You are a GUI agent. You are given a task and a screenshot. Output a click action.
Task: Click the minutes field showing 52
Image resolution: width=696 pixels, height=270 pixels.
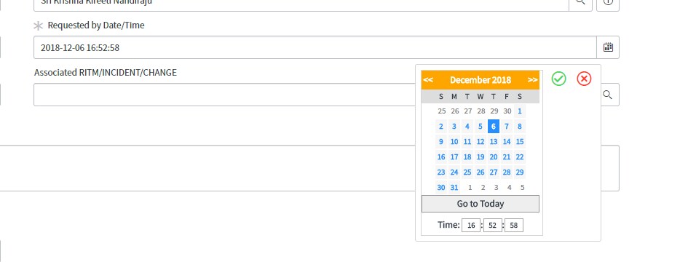493,225
